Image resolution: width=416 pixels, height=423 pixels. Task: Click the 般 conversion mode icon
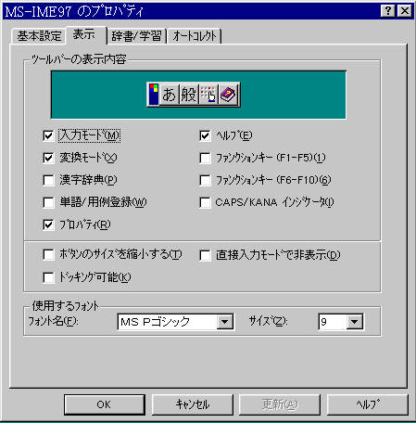188,95
